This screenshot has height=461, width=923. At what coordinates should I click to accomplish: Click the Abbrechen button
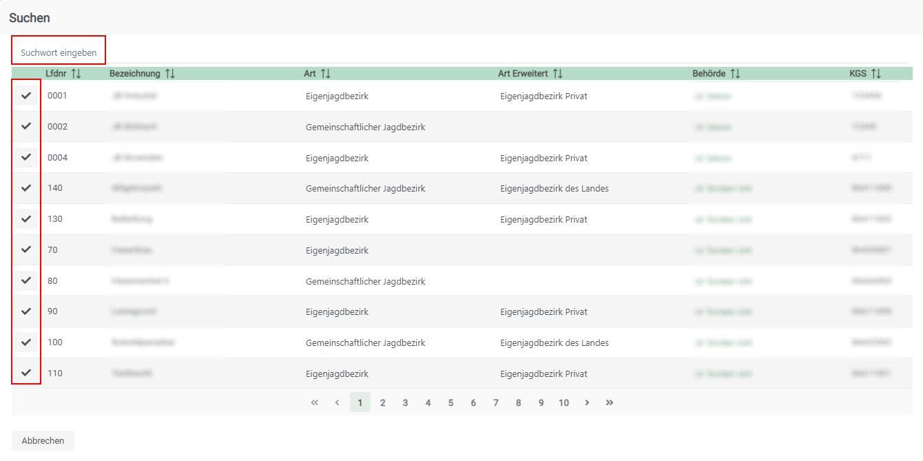pyautogui.click(x=43, y=441)
